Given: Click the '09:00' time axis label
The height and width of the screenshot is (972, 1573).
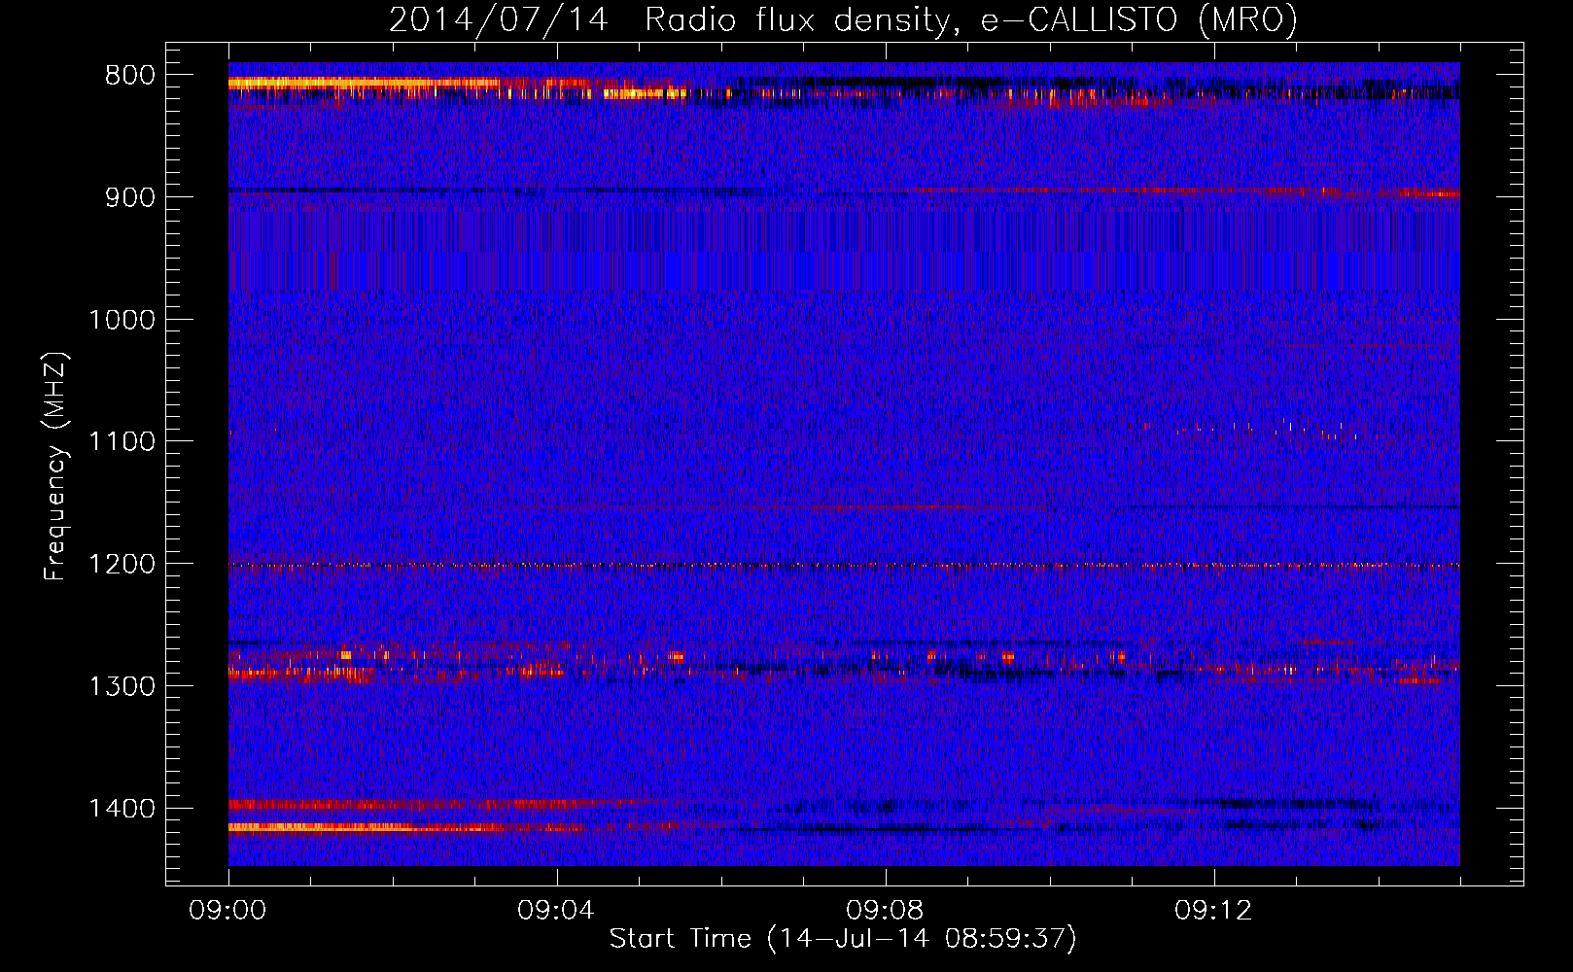Looking at the screenshot, I should (x=227, y=911).
